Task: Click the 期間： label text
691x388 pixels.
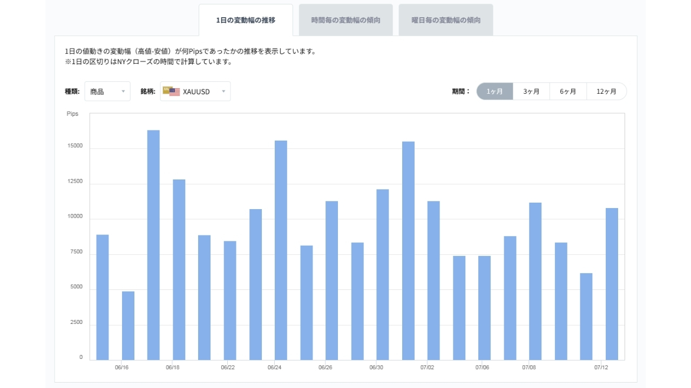Action: [462, 92]
